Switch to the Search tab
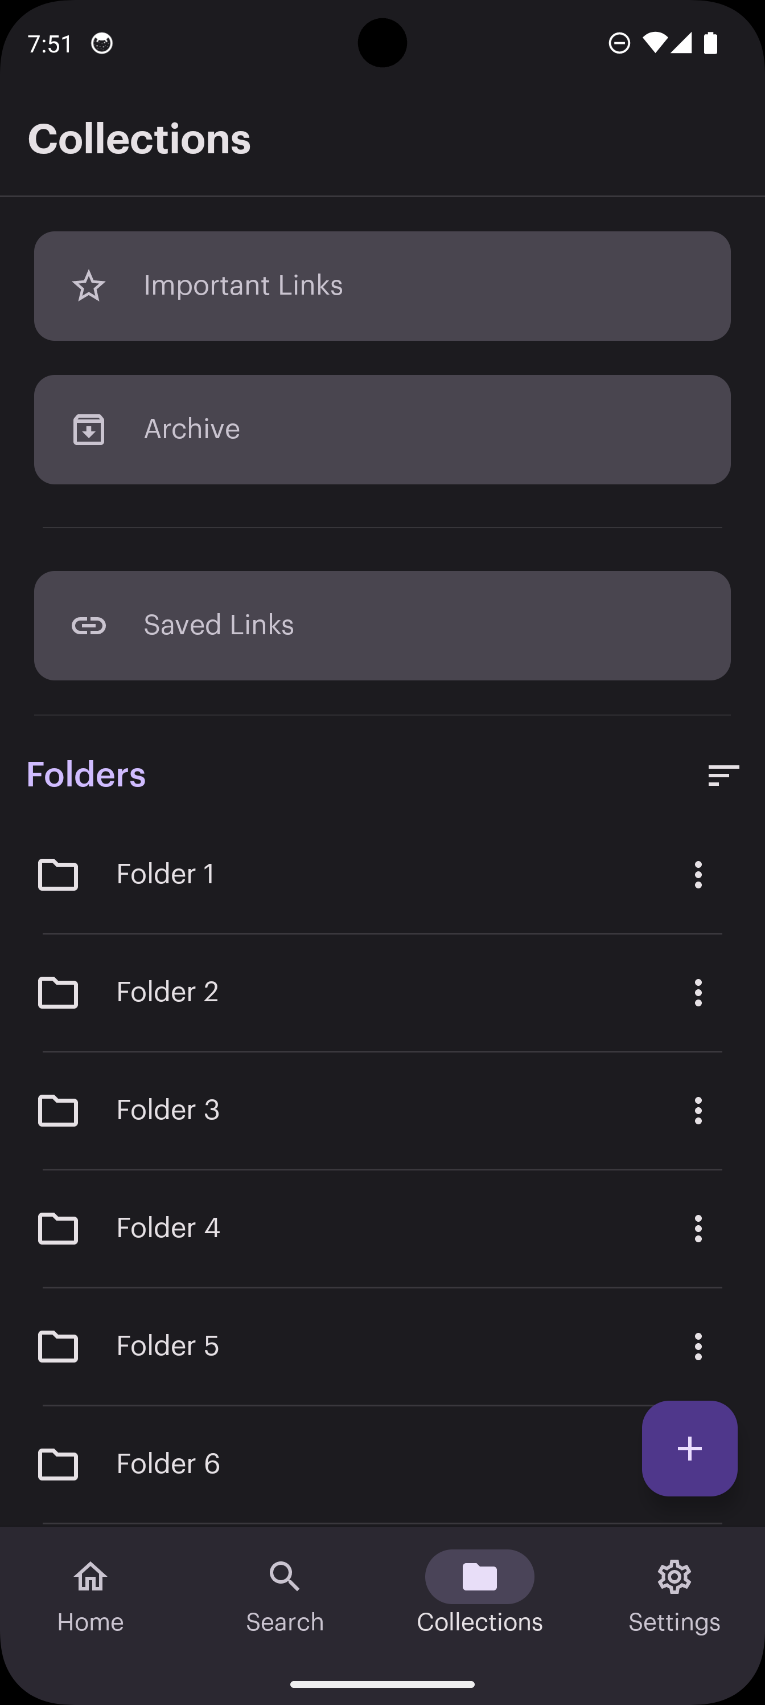This screenshot has height=1705, width=765. point(285,1595)
